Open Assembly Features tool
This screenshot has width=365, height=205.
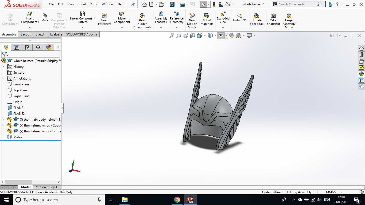[x=161, y=17]
